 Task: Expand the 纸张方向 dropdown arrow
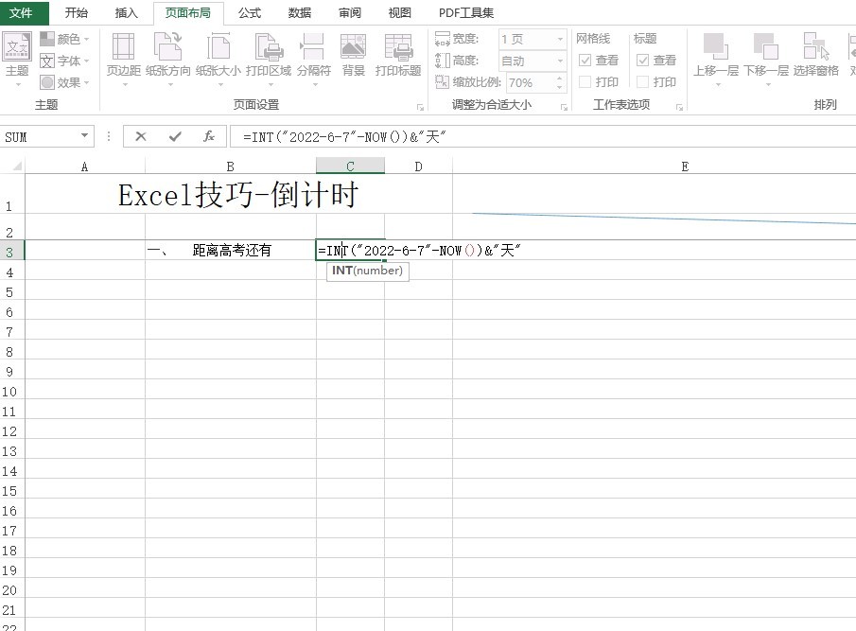click(170, 84)
